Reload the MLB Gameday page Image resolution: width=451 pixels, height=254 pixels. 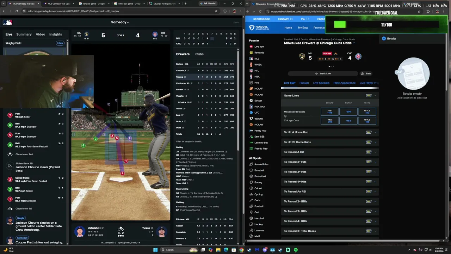[17, 11]
